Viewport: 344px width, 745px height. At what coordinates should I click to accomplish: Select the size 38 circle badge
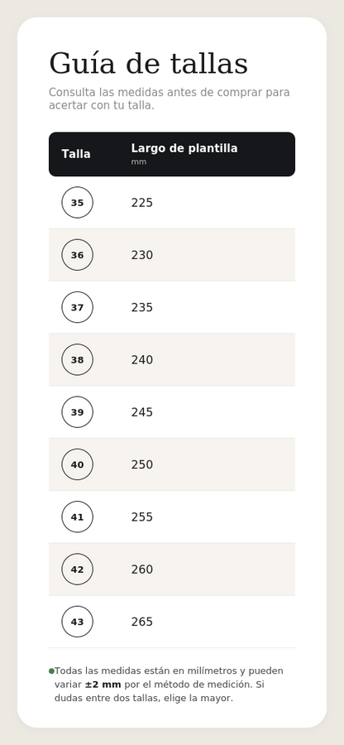click(x=78, y=360)
